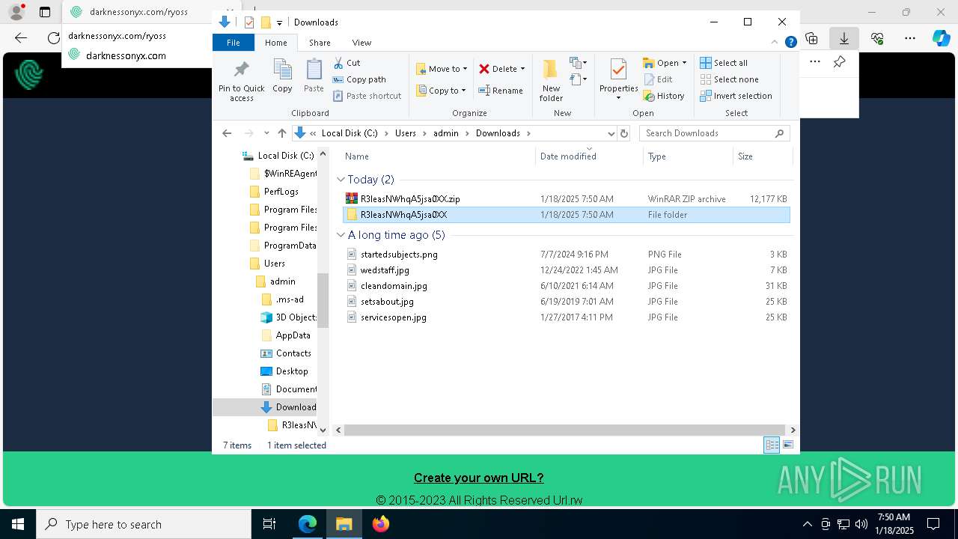The image size is (958, 539).
Task: Open the Move to dropdown
Action: [x=442, y=69]
